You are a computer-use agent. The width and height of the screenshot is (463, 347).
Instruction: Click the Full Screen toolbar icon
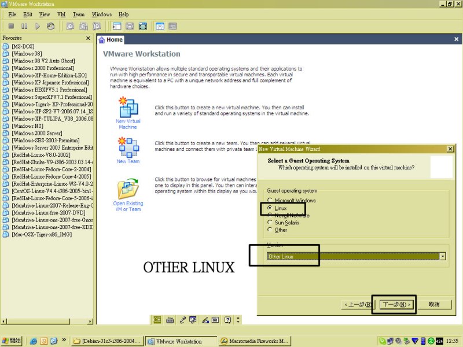pyautogui.click(x=143, y=26)
